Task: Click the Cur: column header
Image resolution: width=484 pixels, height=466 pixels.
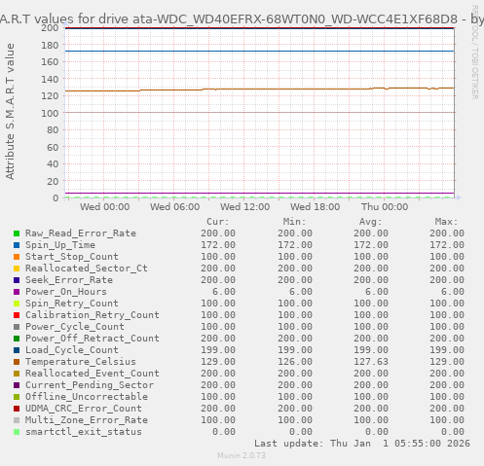Action: pos(218,222)
